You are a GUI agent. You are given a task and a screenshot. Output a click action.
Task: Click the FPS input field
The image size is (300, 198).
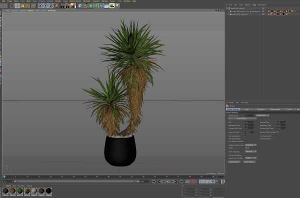(x=250, y=122)
